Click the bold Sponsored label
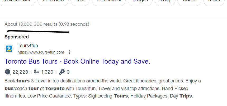Screen dimensions: 227x106 [x=17, y=37]
